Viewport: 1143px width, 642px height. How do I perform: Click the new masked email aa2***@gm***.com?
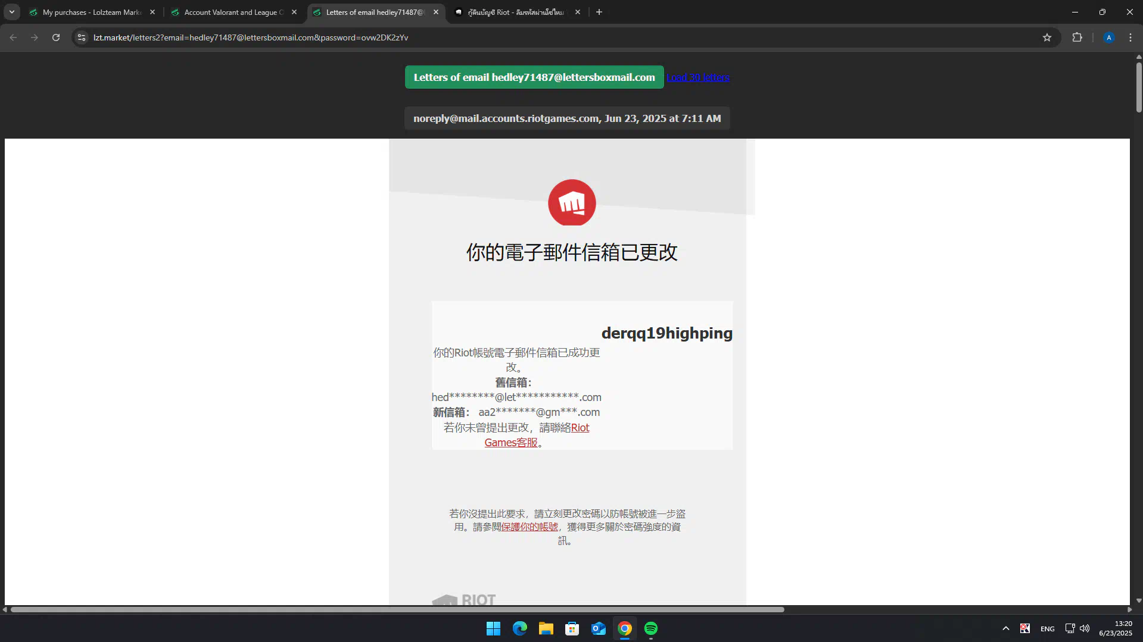(539, 412)
